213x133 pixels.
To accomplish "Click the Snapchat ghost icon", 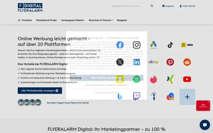I will (120, 79).
